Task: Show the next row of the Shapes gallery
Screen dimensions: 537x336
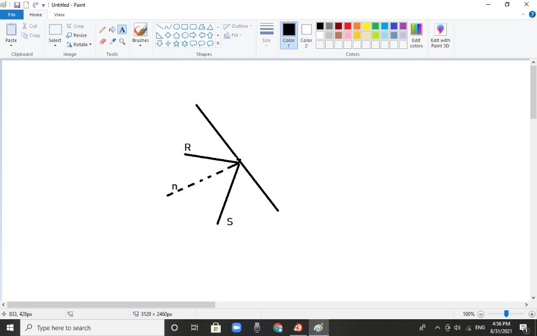Action: click(x=218, y=35)
